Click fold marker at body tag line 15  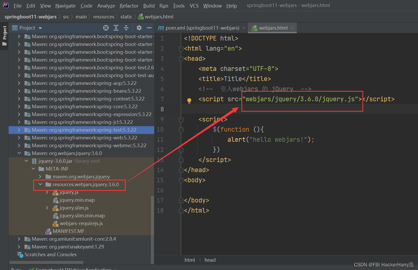tap(181, 180)
